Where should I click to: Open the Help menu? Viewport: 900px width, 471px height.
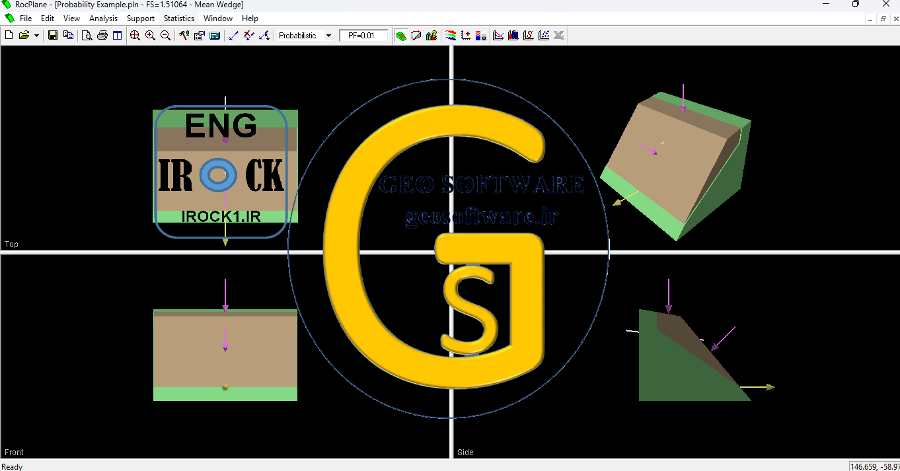pos(250,18)
